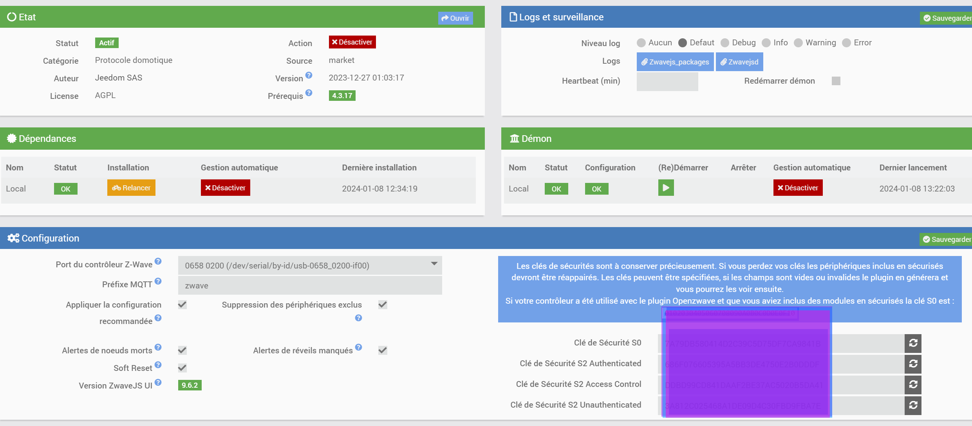Open Z-Wave controller port dropdown

click(310, 266)
